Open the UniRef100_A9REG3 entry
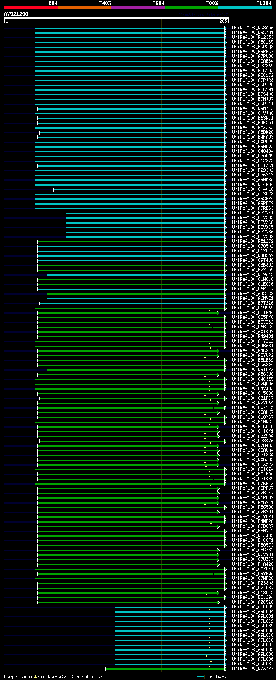 click(x=253, y=208)
